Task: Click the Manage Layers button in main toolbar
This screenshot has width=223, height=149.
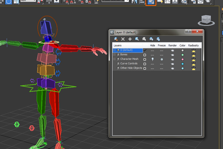Action: click(151, 2)
